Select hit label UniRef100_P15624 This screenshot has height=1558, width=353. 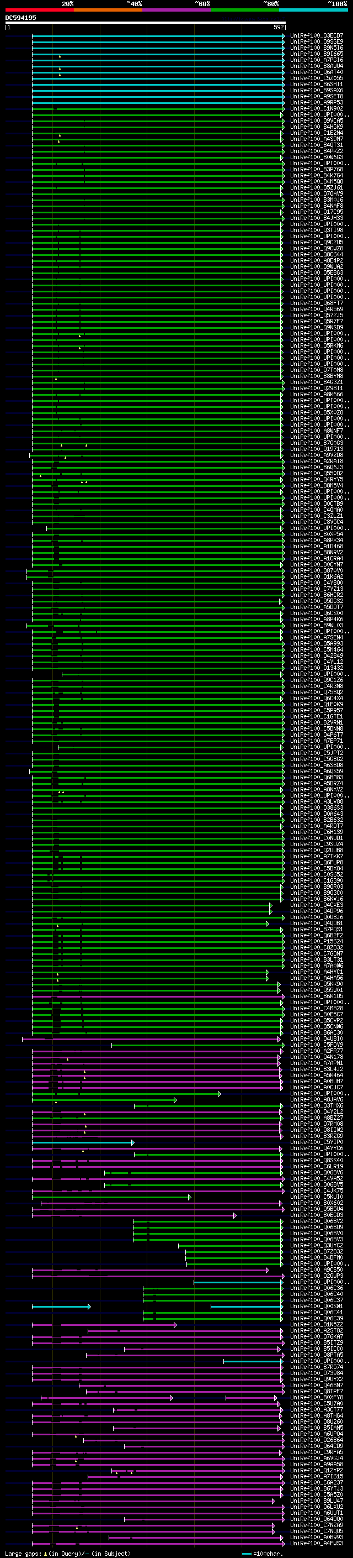tap(317, 941)
